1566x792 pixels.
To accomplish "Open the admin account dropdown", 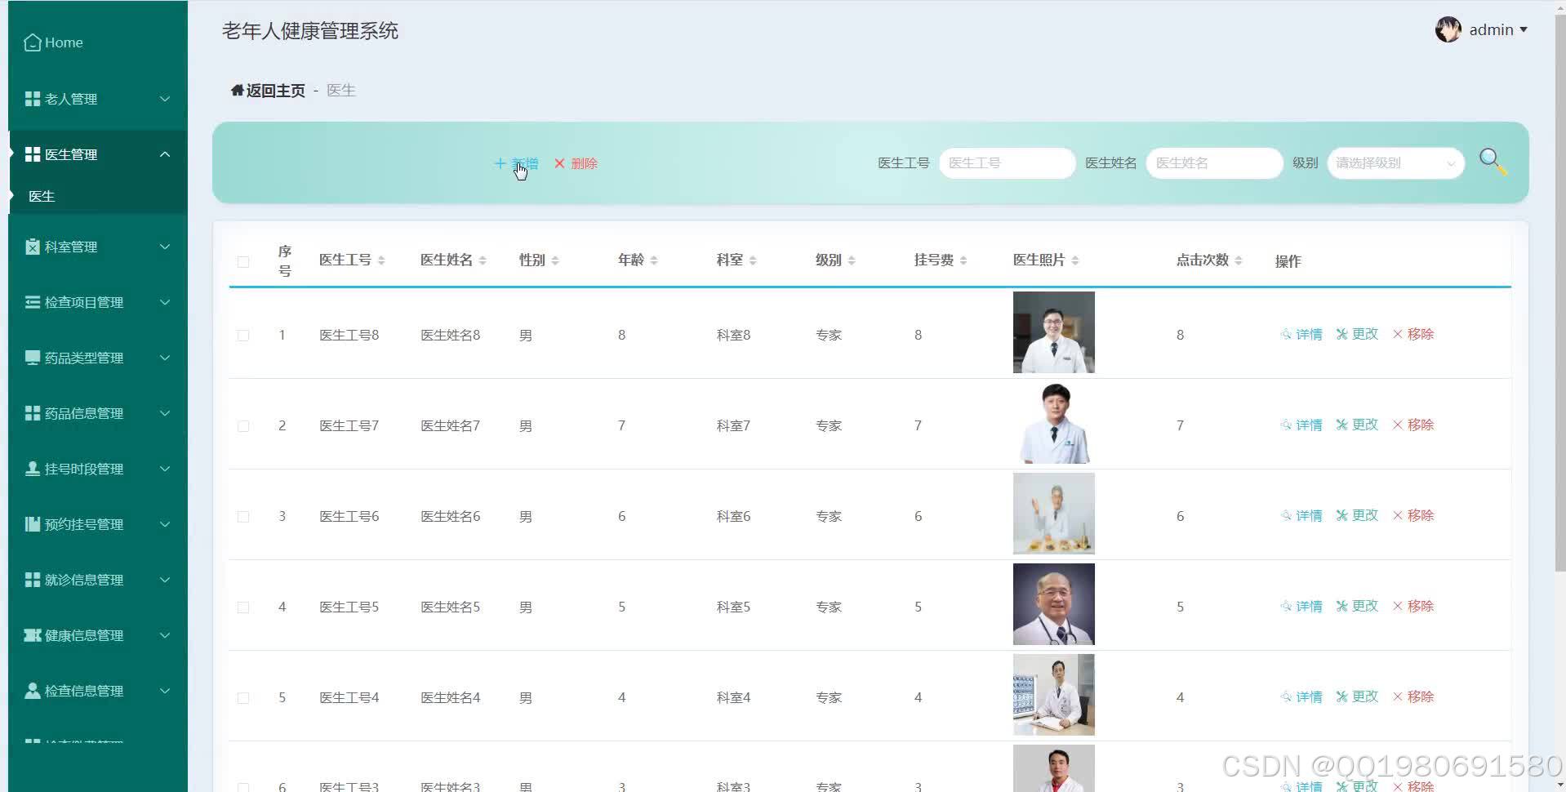I will coord(1493,29).
